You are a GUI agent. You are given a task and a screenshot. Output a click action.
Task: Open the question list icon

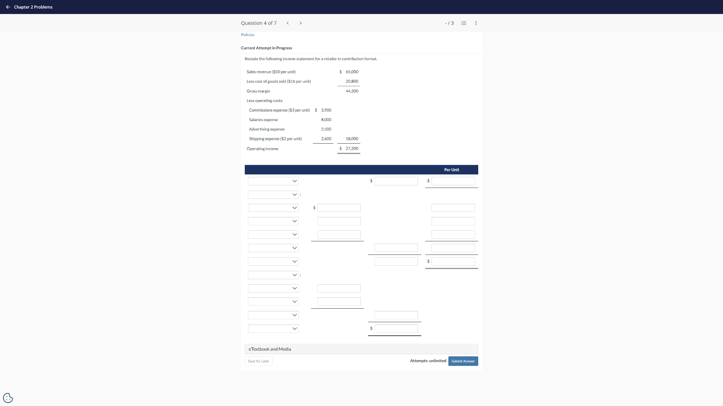point(464,23)
